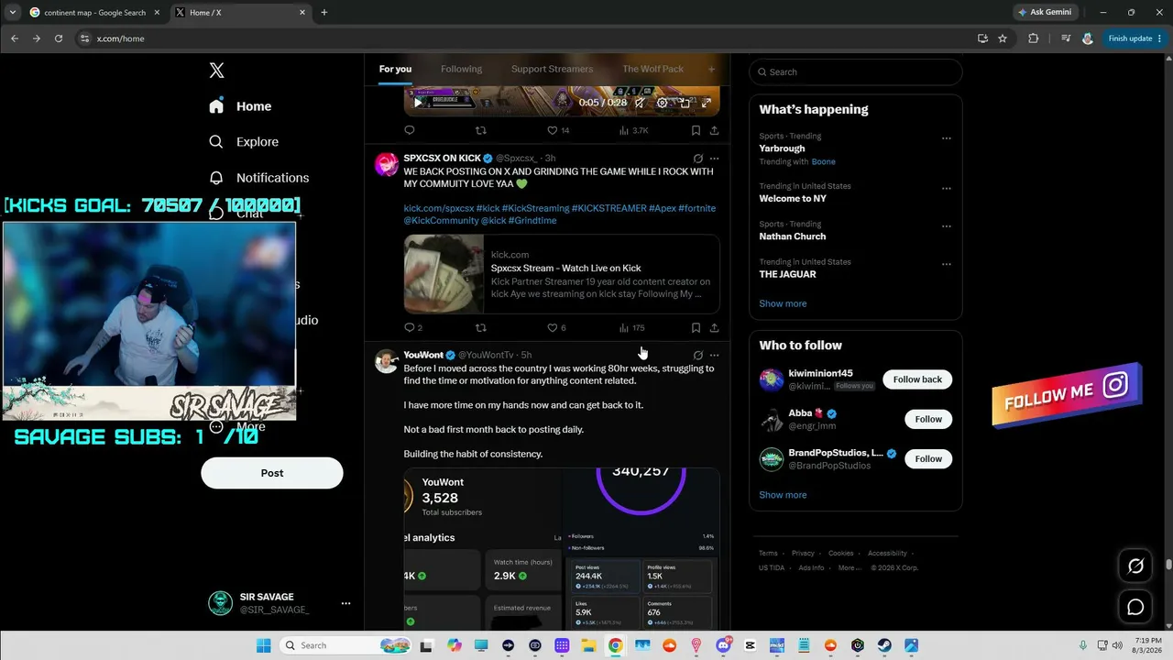Expand the Chrome tab search dropdown
Screen dimensions: 1173x660
[x=12, y=13]
